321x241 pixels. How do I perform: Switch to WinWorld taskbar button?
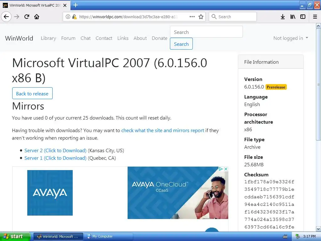click(58, 237)
